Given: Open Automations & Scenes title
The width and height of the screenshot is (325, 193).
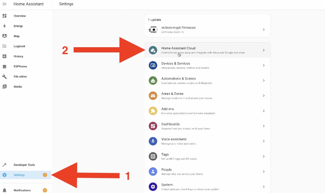Looking at the screenshot, I should coord(178,78).
